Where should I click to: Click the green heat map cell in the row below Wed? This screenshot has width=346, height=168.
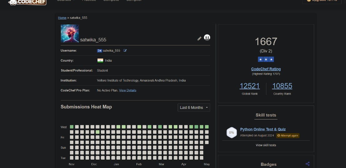point(97,132)
